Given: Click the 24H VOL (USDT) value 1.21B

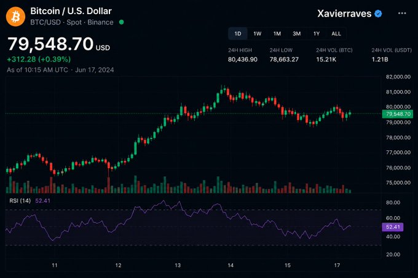Looking at the screenshot, I should (x=380, y=60).
